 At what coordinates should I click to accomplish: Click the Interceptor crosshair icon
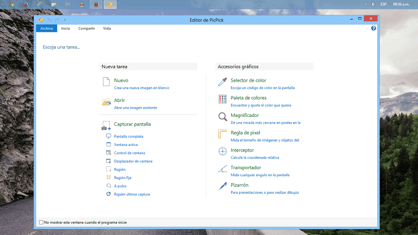pyautogui.click(x=222, y=151)
